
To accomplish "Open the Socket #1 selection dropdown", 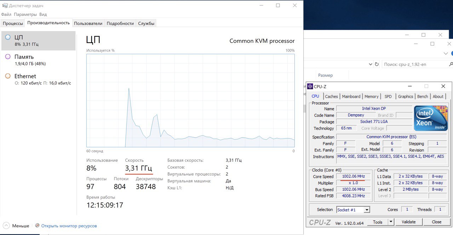I will point(367,210).
